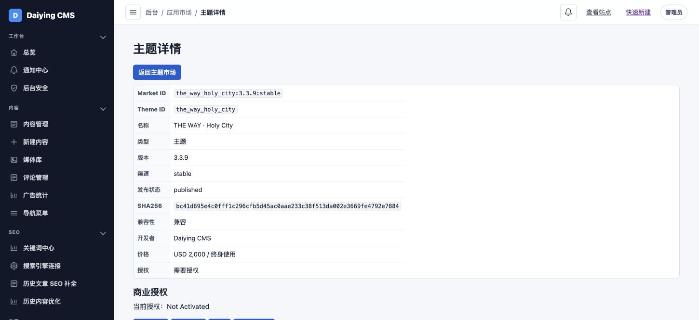Click Theme ID code the_way_holy_city
Image resolution: width=699 pixels, height=320 pixels.
pyautogui.click(x=206, y=109)
